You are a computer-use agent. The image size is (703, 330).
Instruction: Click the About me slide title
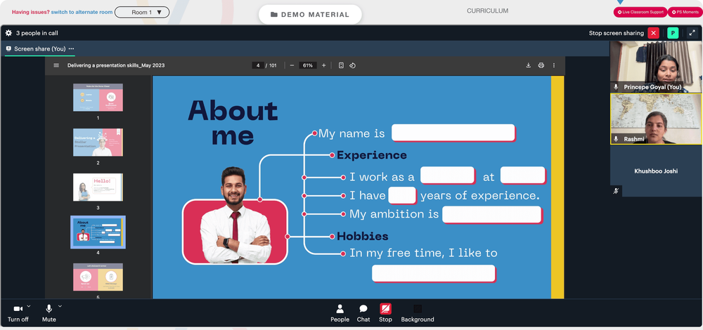pos(233,123)
